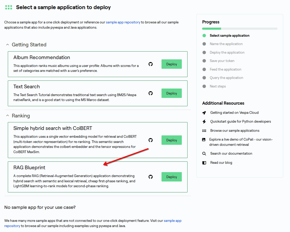
Task: Click the blog book icon
Action: [x=204, y=163]
